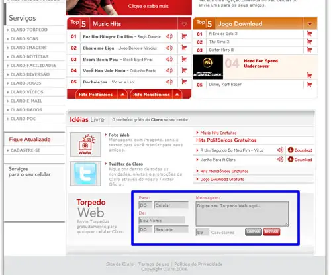Open Claro Imagens service
The height and width of the screenshot is (275, 331).
pyautogui.click(x=28, y=48)
